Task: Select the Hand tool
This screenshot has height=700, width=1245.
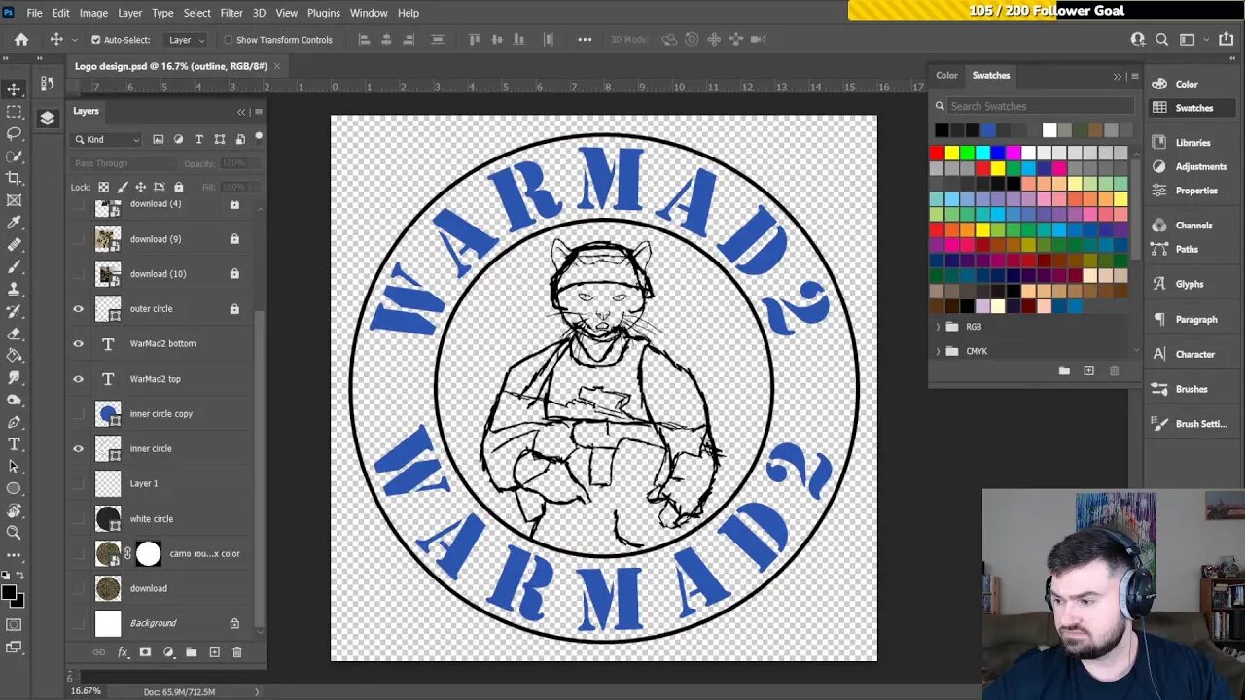Action: (x=14, y=510)
